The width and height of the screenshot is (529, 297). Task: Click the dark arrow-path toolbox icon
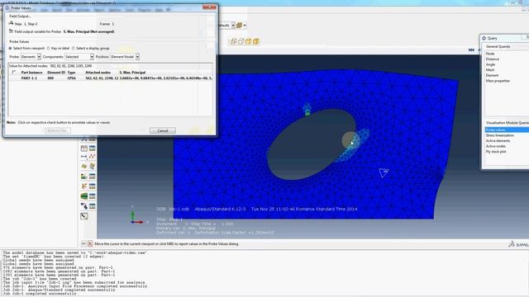84,205
